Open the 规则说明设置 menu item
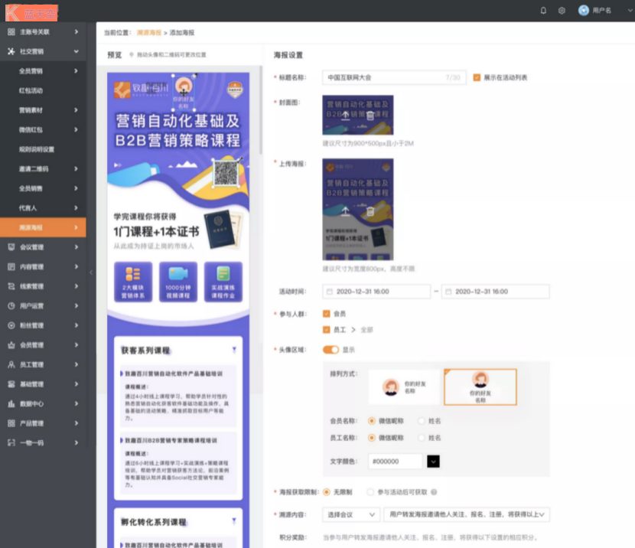Viewport: 635px width, 548px height. [43, 149]
